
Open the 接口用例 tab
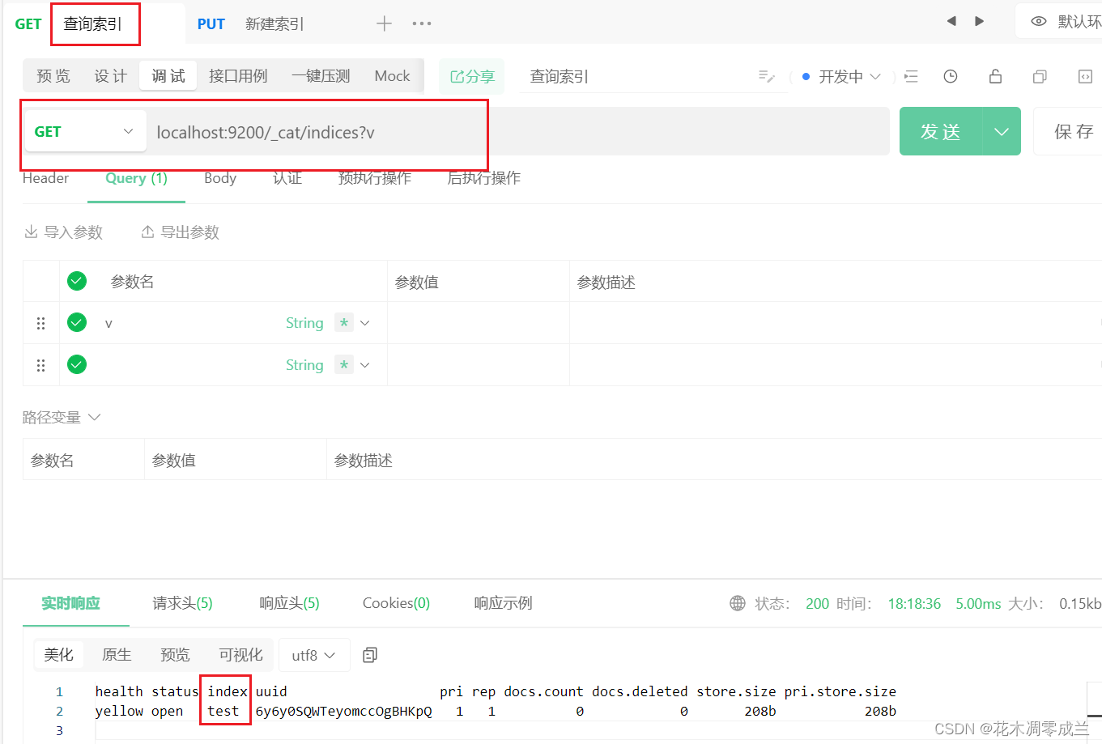tap(238, 76)
